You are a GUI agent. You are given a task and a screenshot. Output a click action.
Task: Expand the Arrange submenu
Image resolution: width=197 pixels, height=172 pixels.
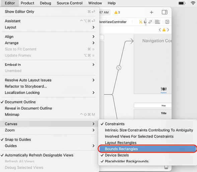[x=50, y=43]
